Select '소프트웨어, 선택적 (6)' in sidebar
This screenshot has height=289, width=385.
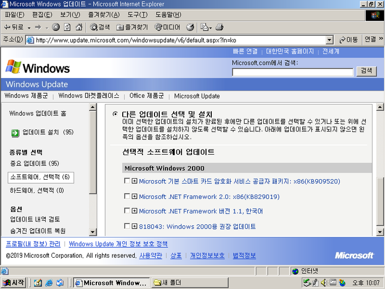click(x=41, y=177)
